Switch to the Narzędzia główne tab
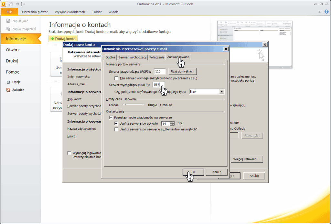 pos(35,12)
